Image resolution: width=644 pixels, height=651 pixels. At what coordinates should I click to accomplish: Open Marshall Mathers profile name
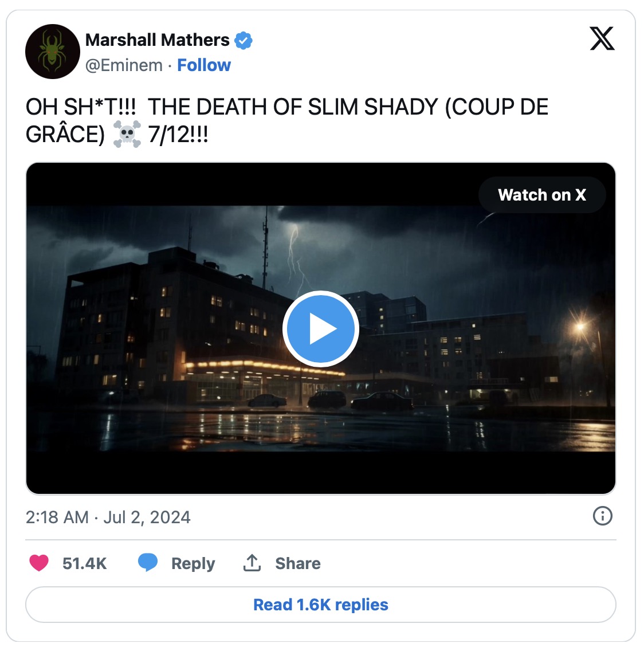(158, 40)
